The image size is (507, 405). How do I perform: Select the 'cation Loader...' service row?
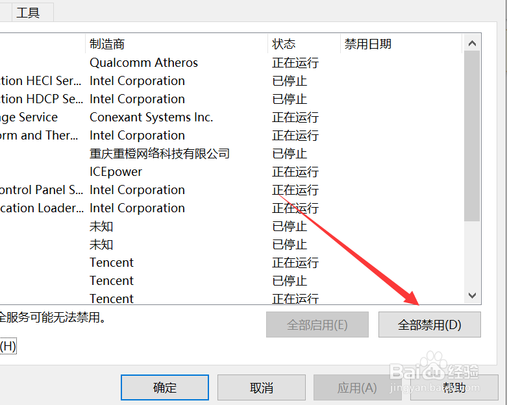[231, 208]
